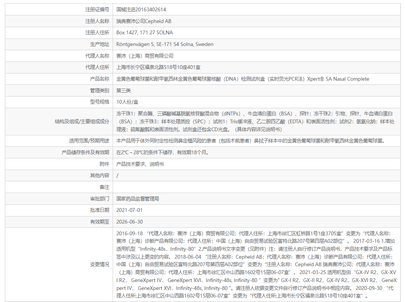This screenshot has height=302, width=405.
Task: Select change-history paragraph beginning with 2016-09-18
Action: coord(256,264)
